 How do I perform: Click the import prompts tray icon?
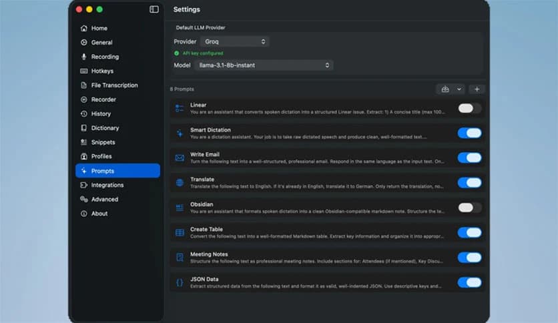click(445, 89)
